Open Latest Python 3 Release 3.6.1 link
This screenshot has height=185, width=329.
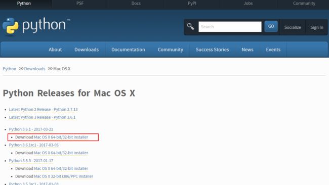42,117
